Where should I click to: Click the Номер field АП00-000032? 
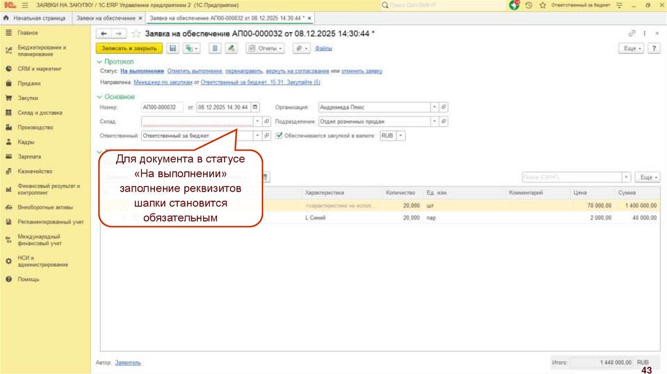[162, 108]
